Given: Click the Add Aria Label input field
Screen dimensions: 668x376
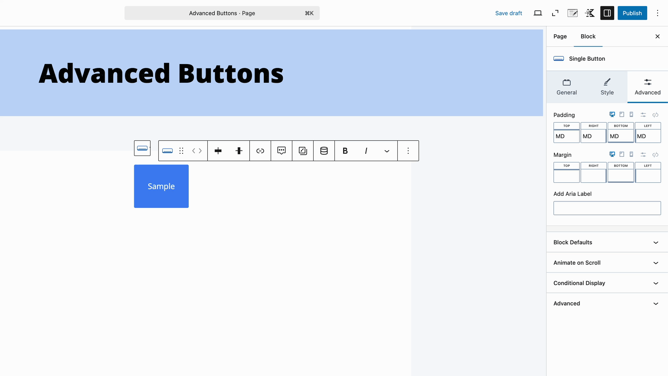Looking at the screenshot, I should 607,208.
